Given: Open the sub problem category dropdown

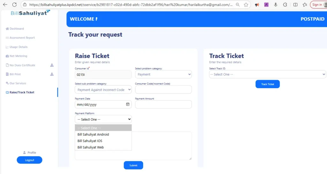Looking at the screenshot, I should [103, 90].
